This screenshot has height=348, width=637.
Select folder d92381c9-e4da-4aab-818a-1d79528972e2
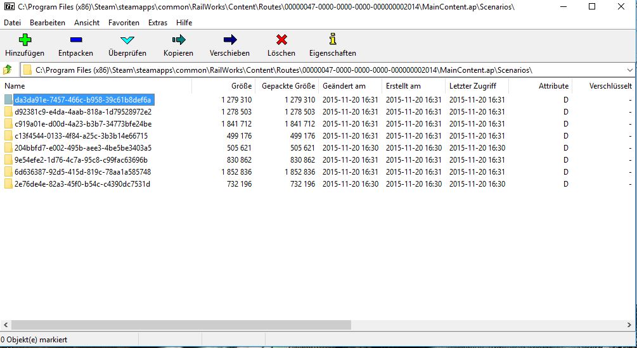click(83, 111)
